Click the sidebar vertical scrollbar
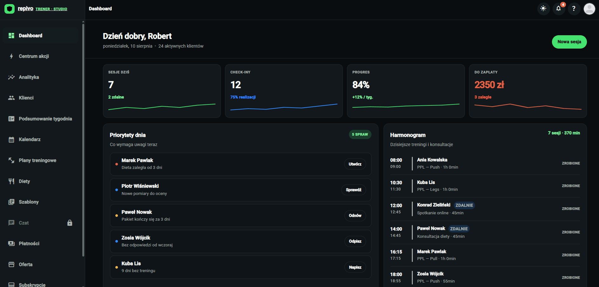 [x=83, y=140]
